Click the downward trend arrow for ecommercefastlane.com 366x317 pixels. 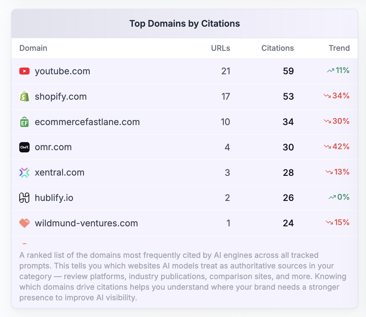tap(327, 121)
